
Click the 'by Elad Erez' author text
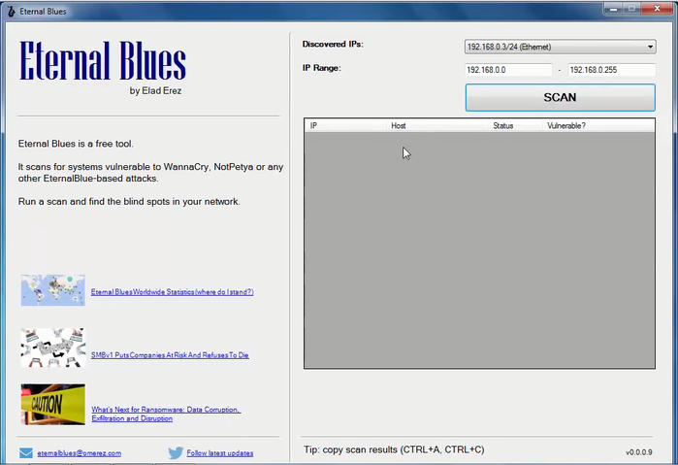[155, 91]
